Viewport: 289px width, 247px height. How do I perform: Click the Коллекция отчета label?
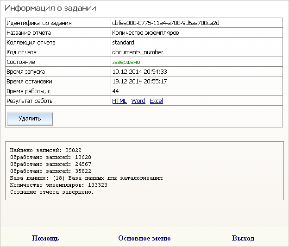click(x=31, y=43)
